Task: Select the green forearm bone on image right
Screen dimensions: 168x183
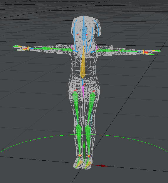Action: [x=129, y=51]
